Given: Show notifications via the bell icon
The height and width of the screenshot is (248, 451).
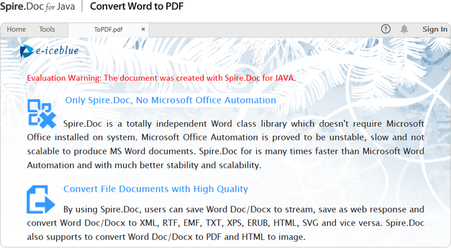Looking at the screenshot, I should (404, 29).
